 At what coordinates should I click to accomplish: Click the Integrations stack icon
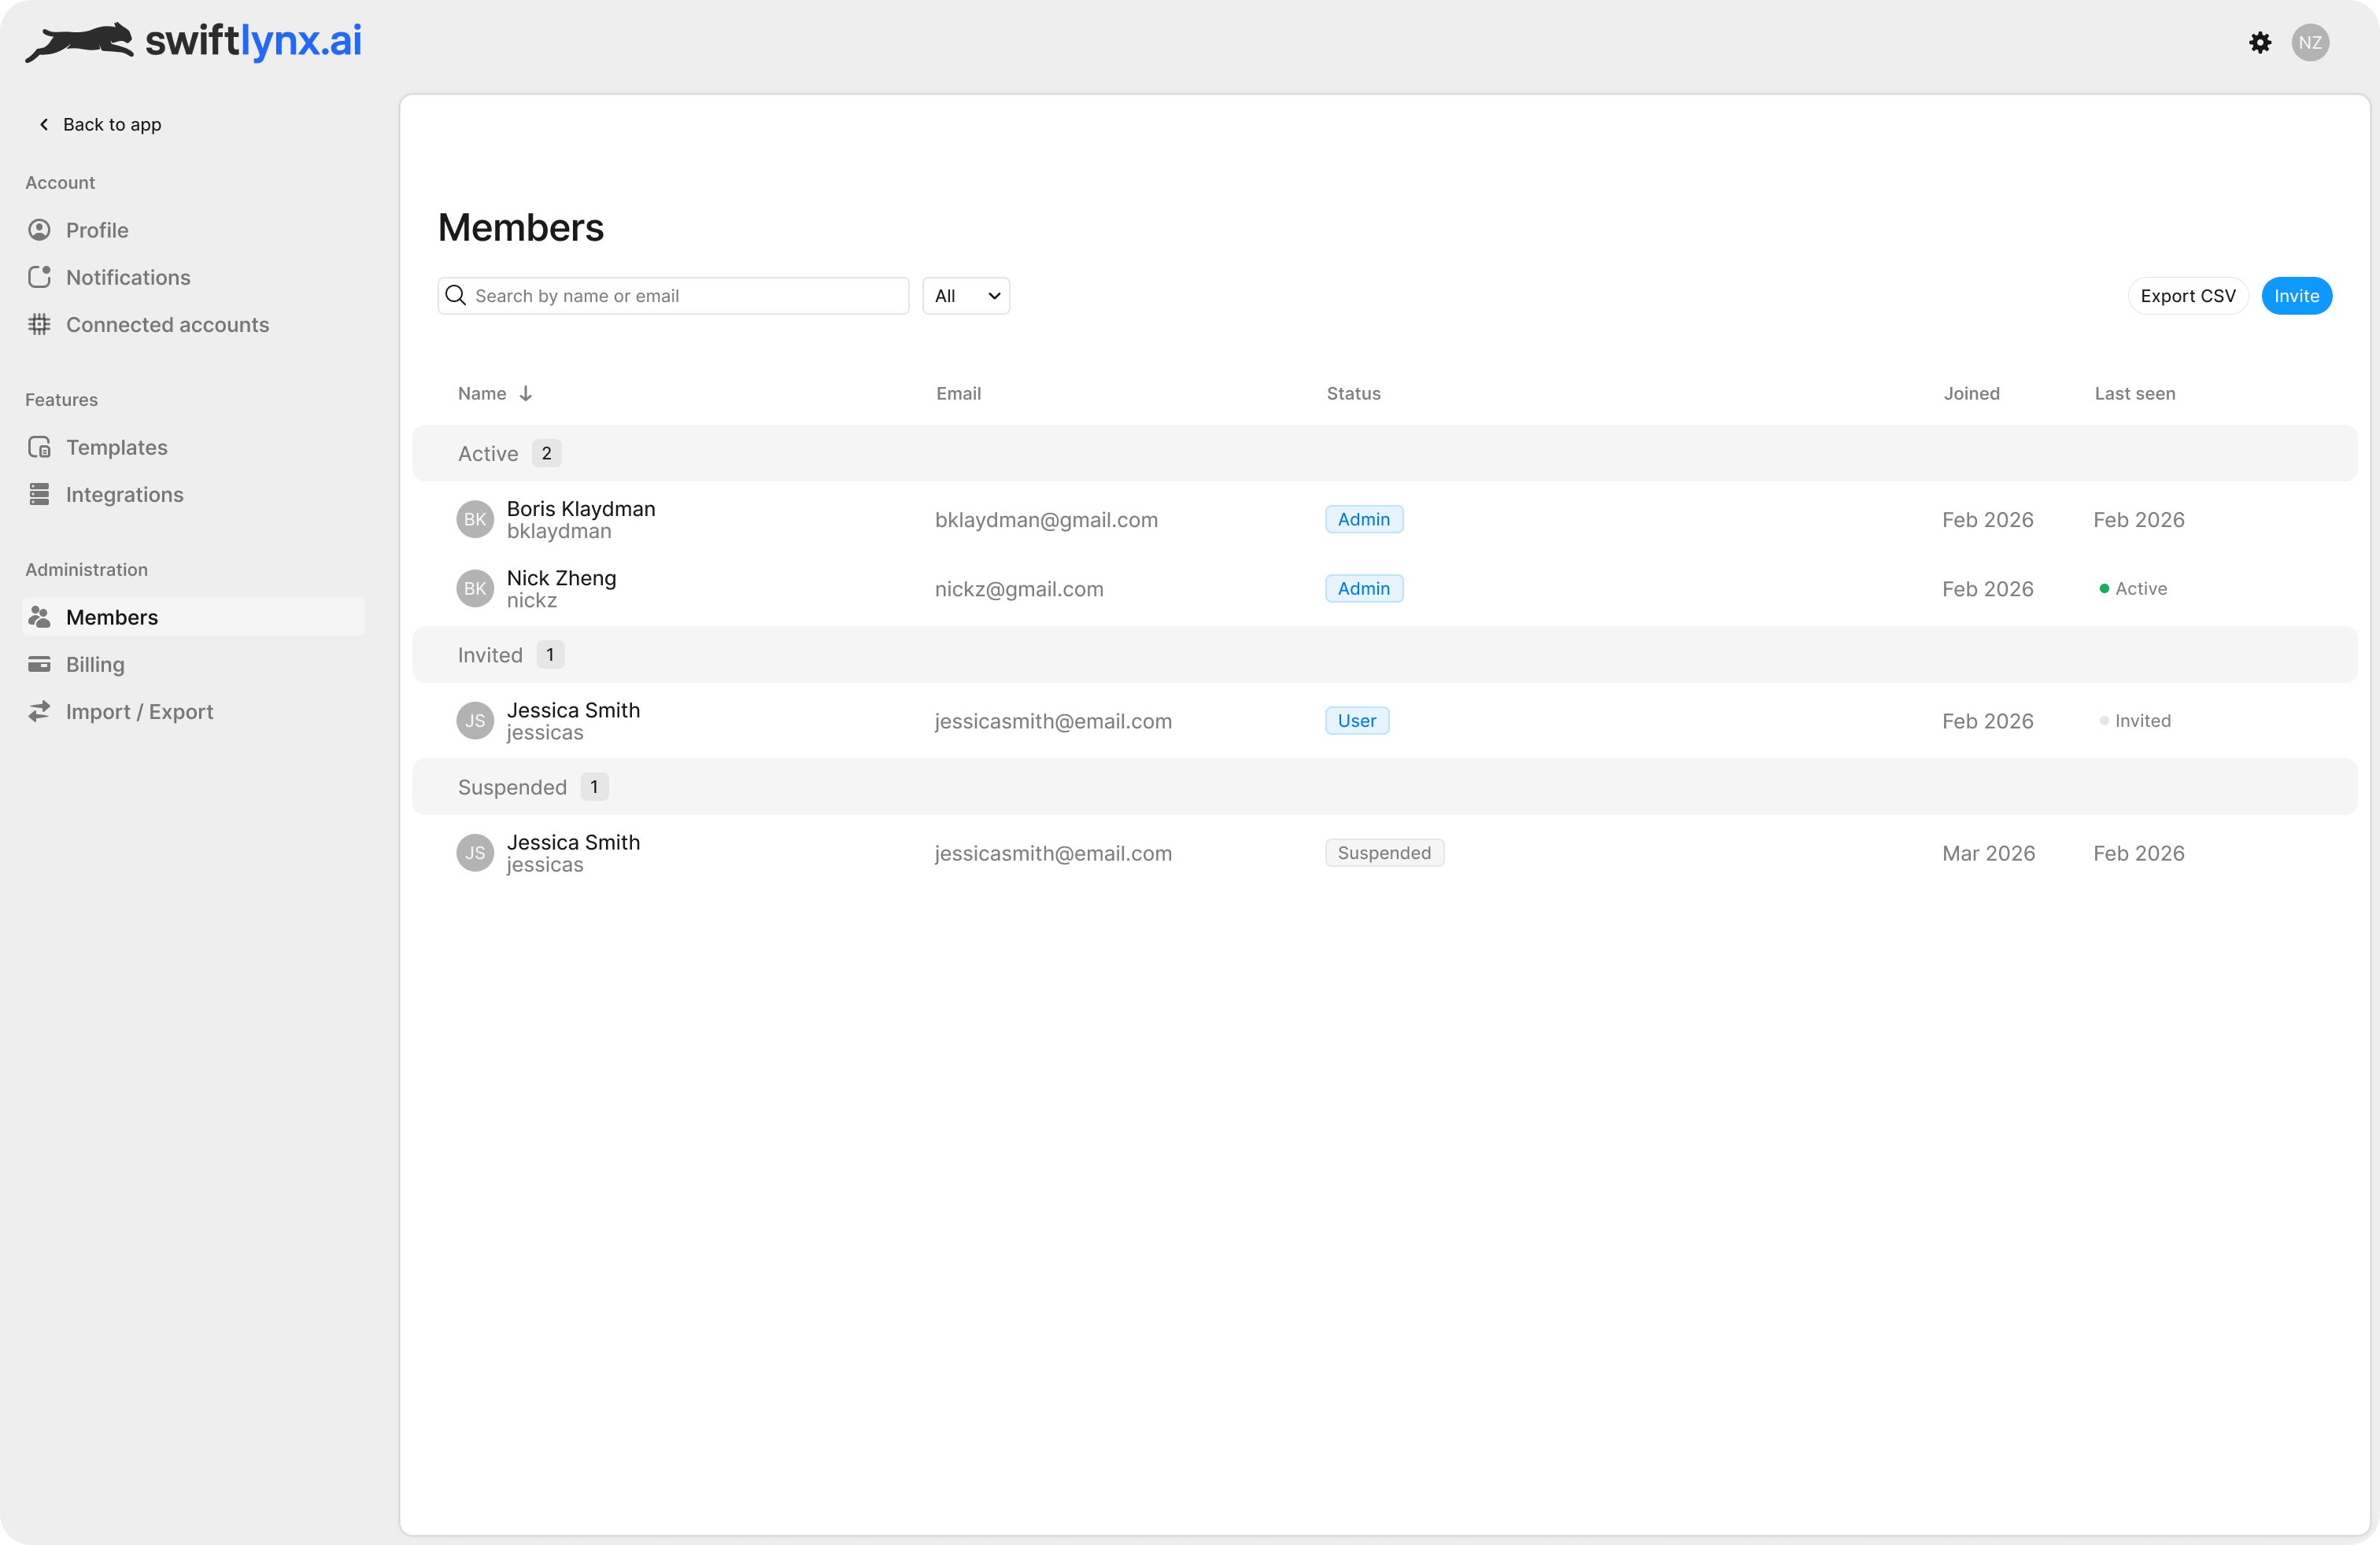point(39,494)
